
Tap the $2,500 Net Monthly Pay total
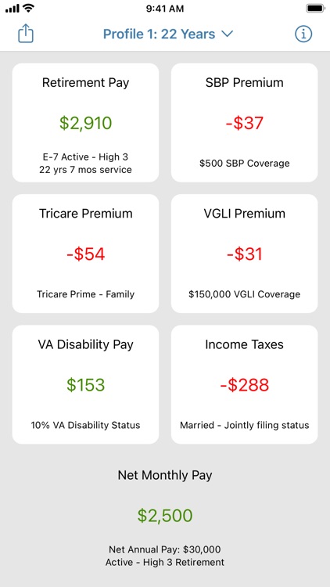[165, 516]
